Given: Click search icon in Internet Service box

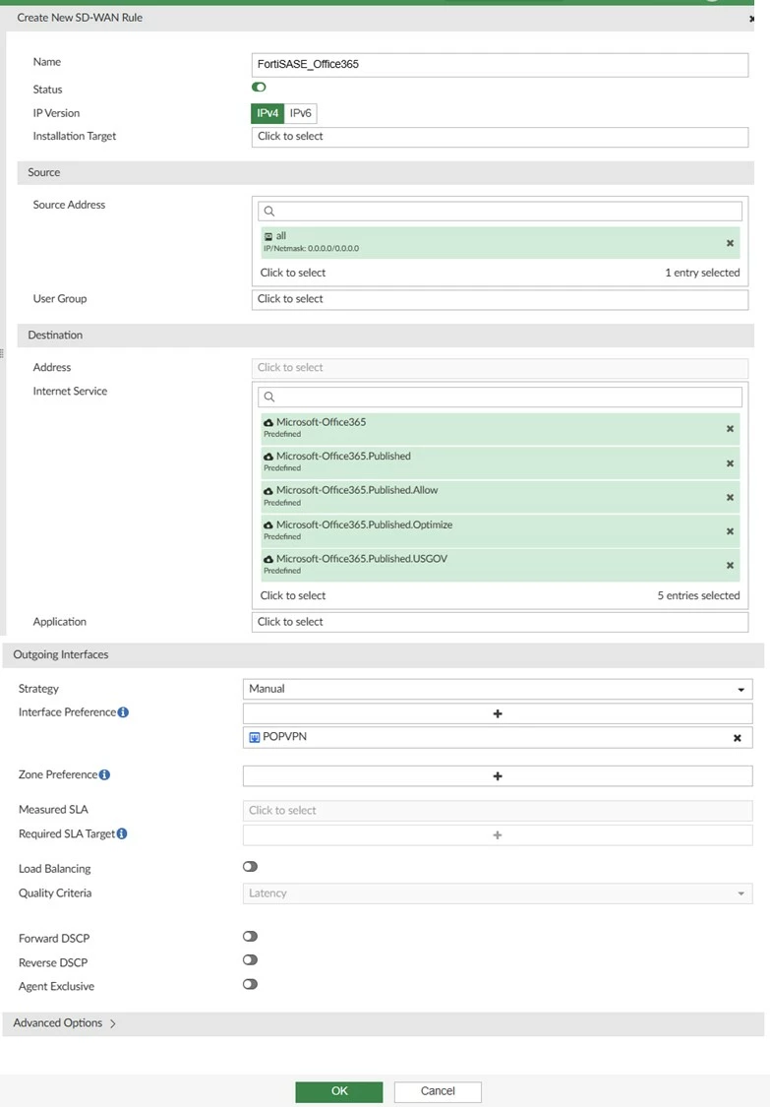Looking at the screenshot, I should (268, 397).
